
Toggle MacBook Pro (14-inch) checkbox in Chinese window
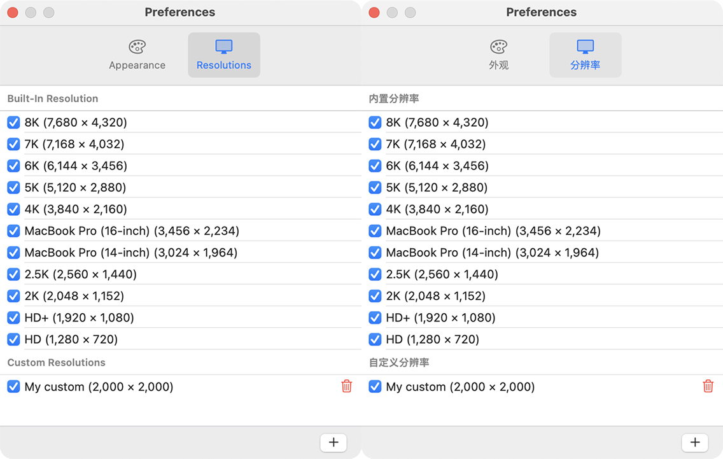(x=375, y=252)
